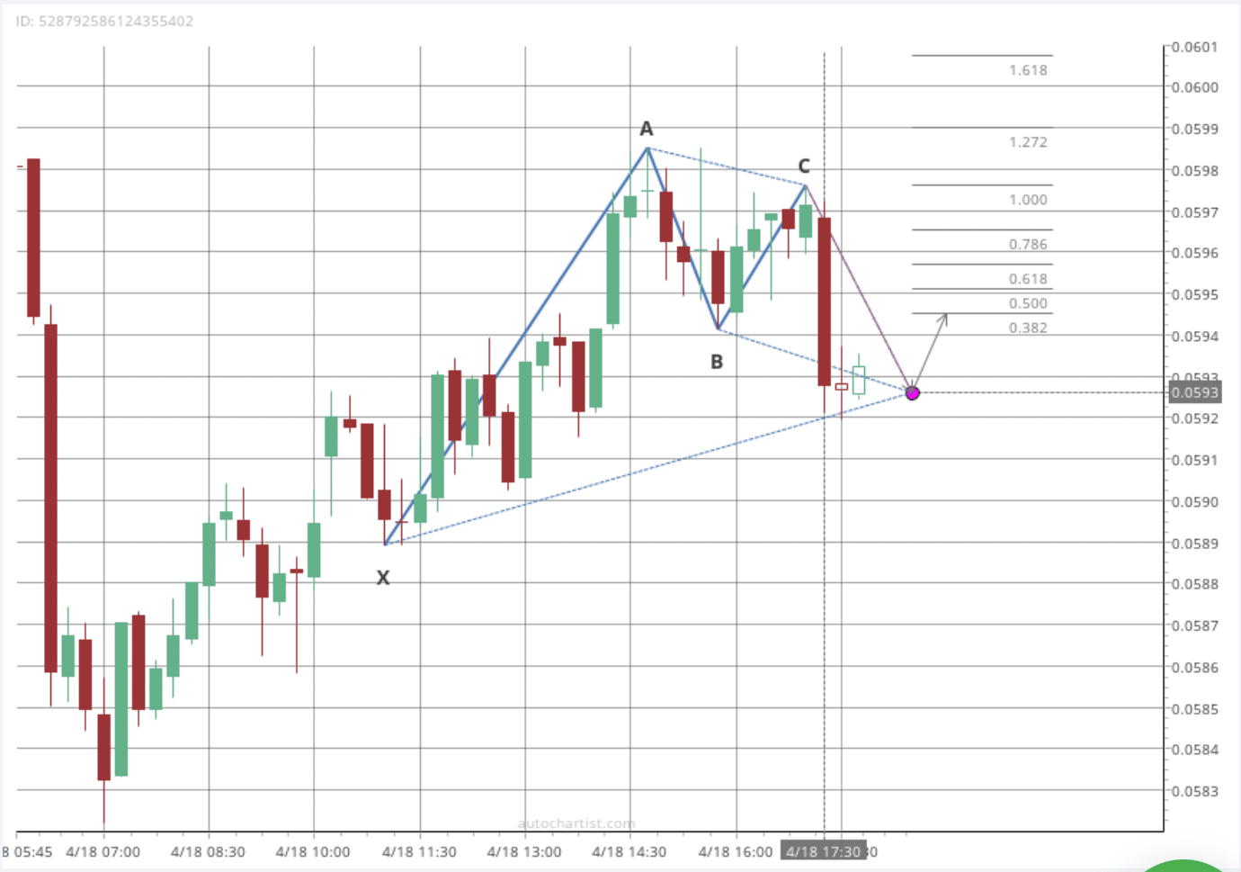Click the 0.0600 price axis label

pyautogui.click(x=1195, y=87)
